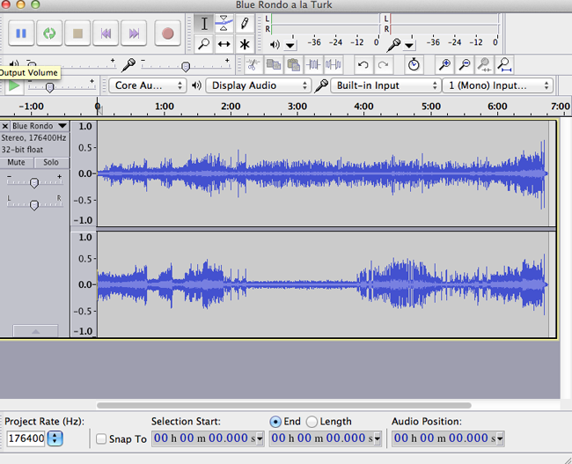Fit project in window zoom icon
The height and width of the screenshot is (464, 572).
(505, 64)
